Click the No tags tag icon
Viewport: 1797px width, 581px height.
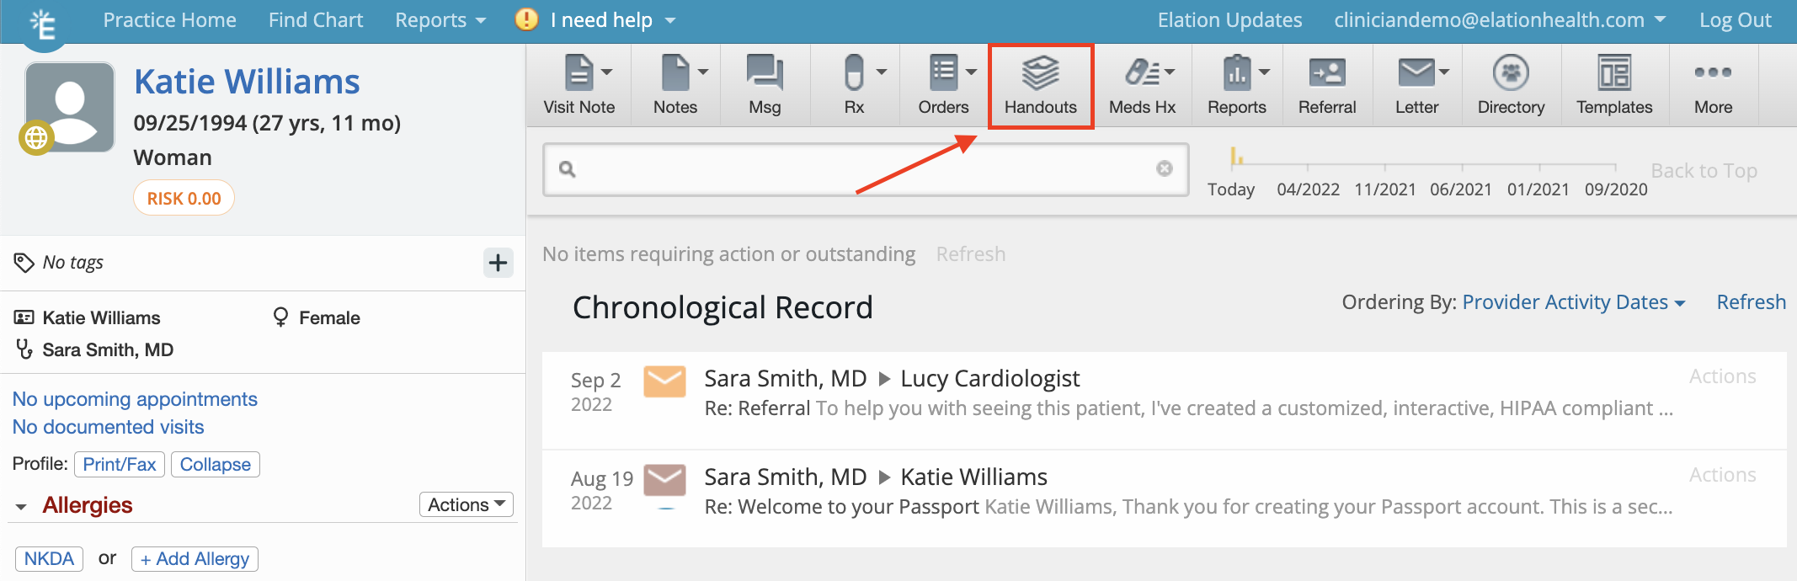[24, 263]
